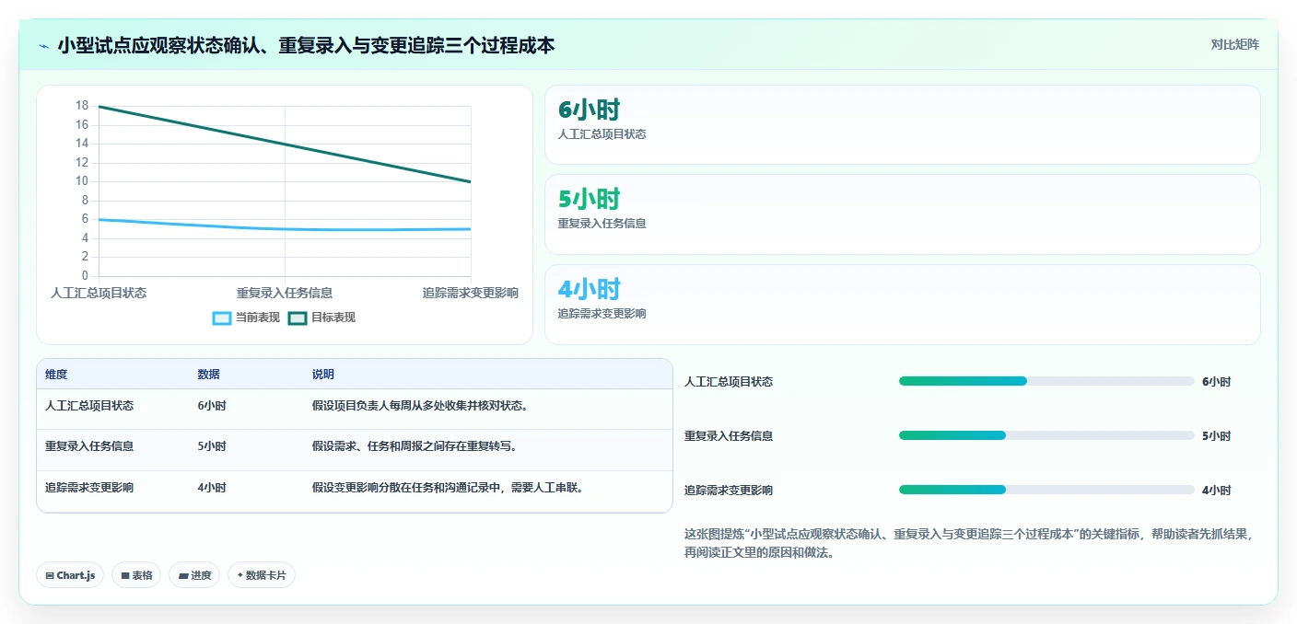Screen dimensions: 1297x624
Task: Click the description starting 假设变更影响分散
Action: tap(449, 488)
